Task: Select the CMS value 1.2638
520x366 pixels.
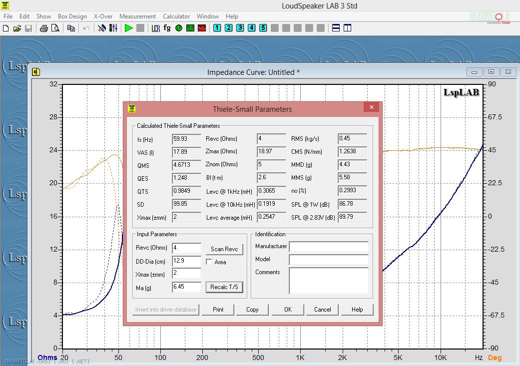Action: 352,151
